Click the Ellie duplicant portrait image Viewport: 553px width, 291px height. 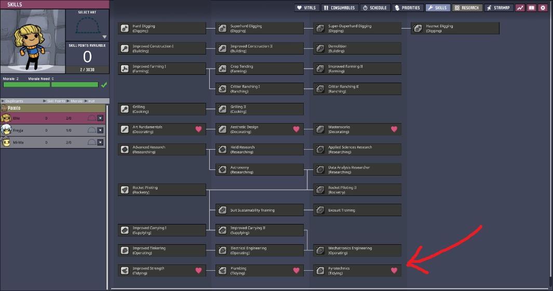(33, 42)
